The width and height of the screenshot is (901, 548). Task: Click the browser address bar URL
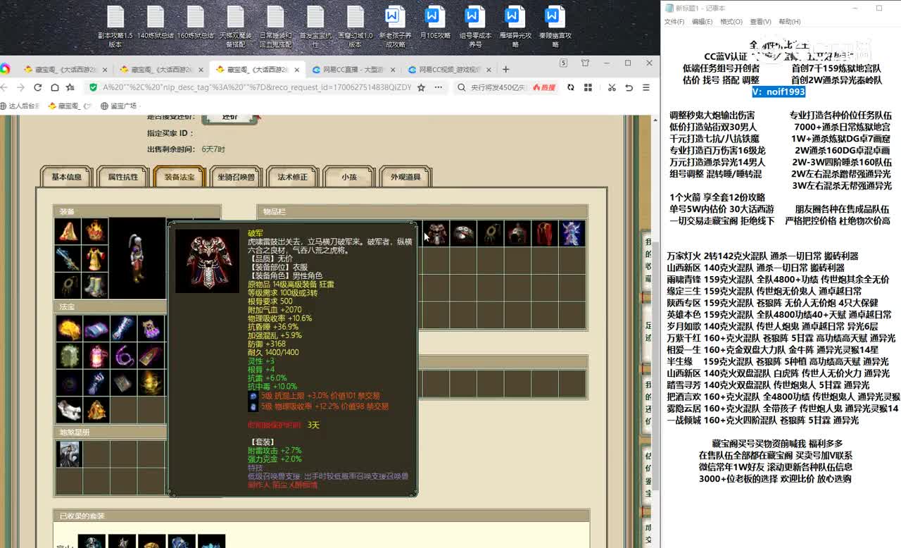pyautogui.click(x=257, y=87)
